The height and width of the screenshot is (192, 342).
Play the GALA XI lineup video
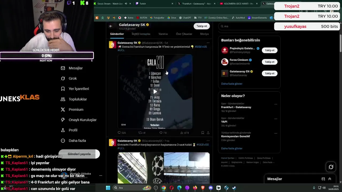coord(155,91)
